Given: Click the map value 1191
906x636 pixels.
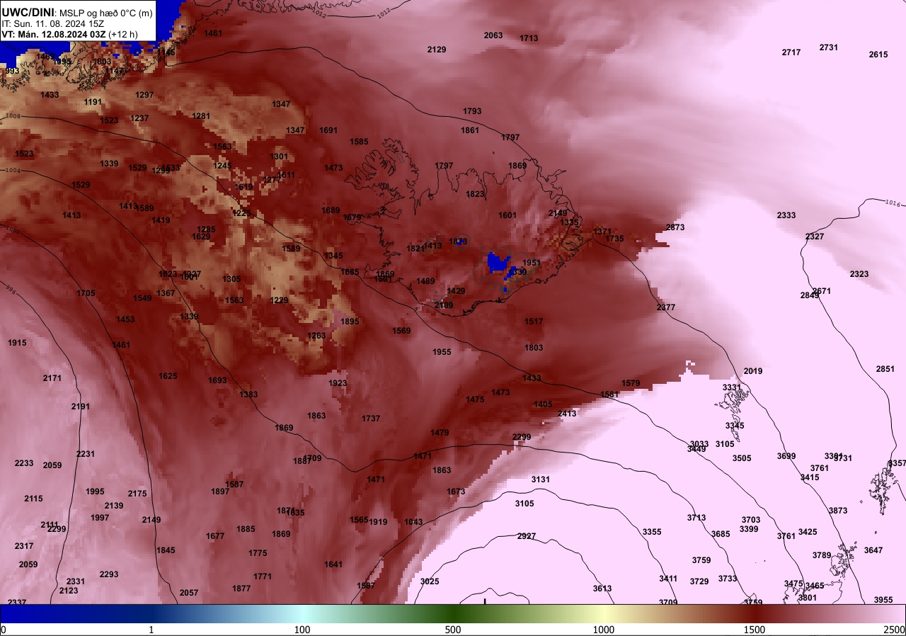Looking at the screenshot, I should [x=93, y=102].
